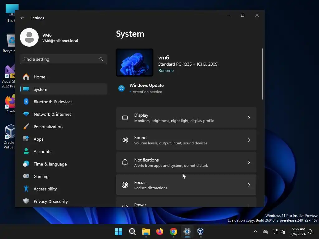
Task: Click the user profile avatar picture
Action: [29, 37]
